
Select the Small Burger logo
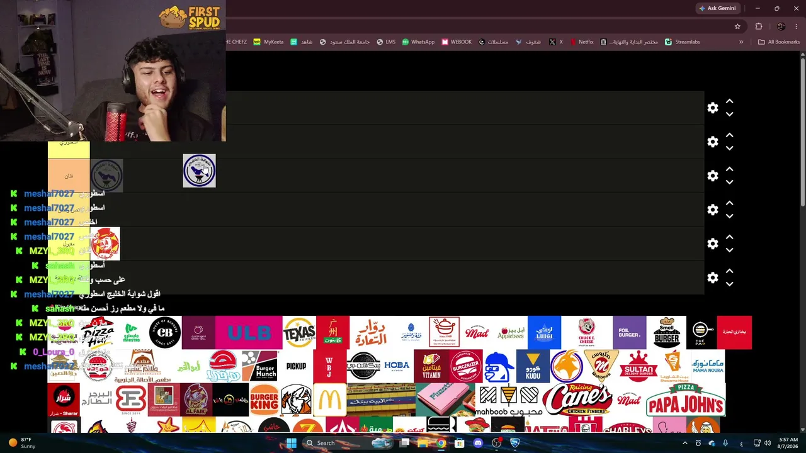tap(666, 332)
